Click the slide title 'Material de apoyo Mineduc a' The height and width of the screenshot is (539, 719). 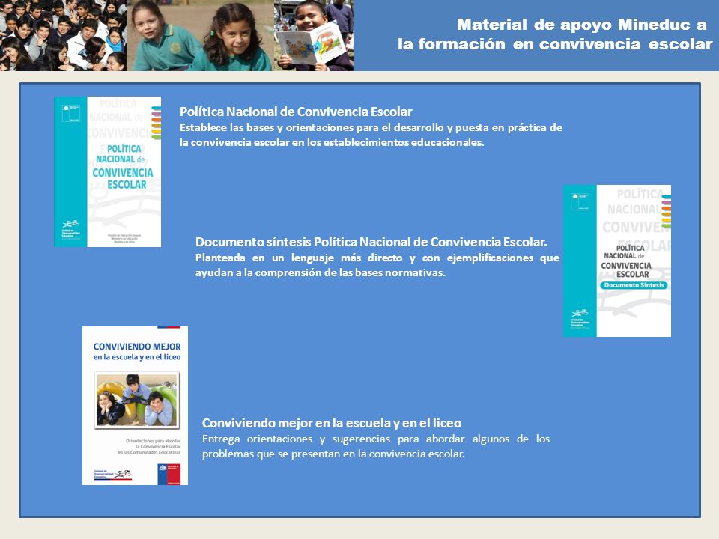[581, 25]
